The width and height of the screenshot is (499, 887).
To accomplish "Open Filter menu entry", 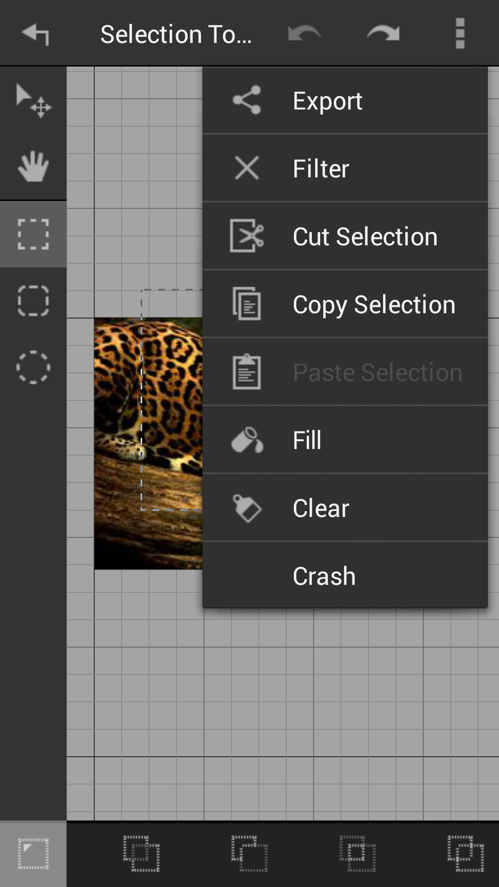I will tap(345, 168).
